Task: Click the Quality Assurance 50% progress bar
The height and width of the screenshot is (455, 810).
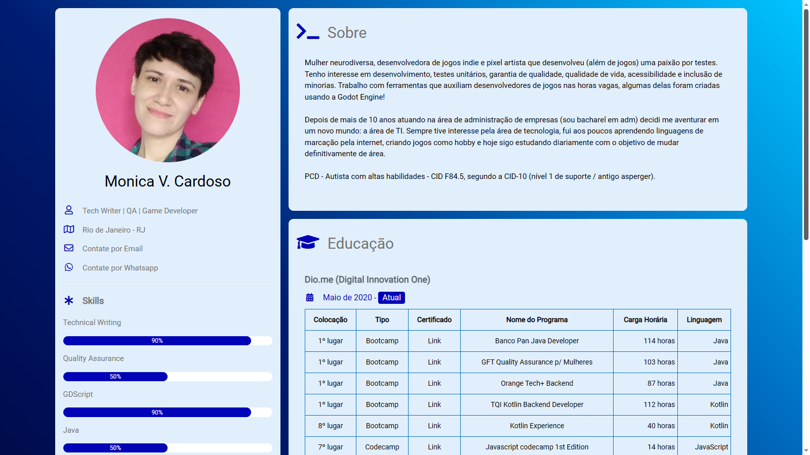Action: pyautogui.click(x=168, y=377)
